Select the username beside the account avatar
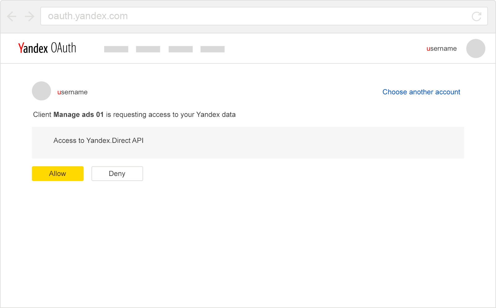The height and width of the screenshot is (308, 496). coord(72,92)
